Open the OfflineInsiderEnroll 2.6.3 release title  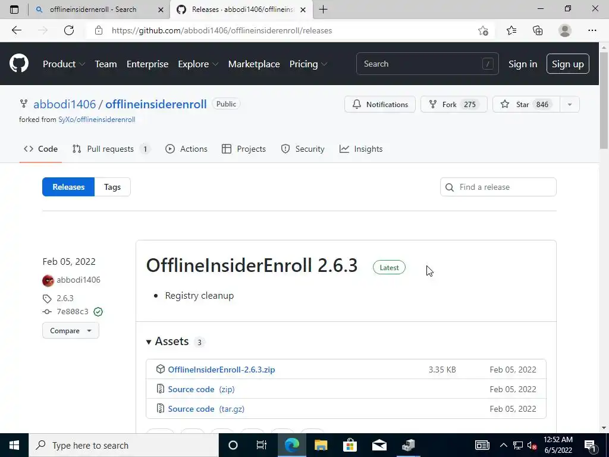point(252,265)
